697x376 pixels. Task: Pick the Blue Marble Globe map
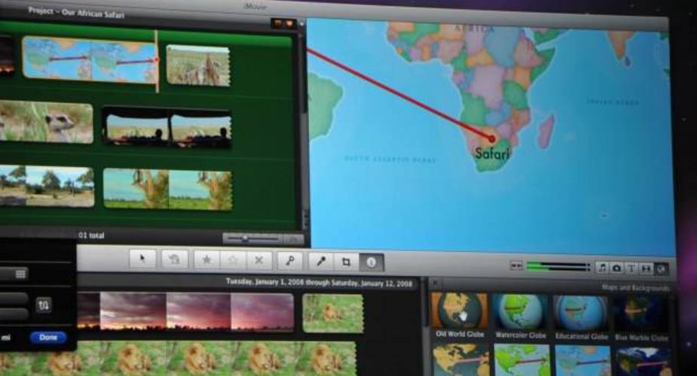640,314
